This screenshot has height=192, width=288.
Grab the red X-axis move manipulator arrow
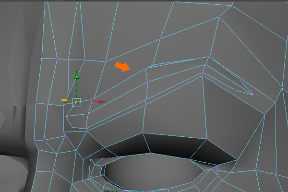(102, 101)
